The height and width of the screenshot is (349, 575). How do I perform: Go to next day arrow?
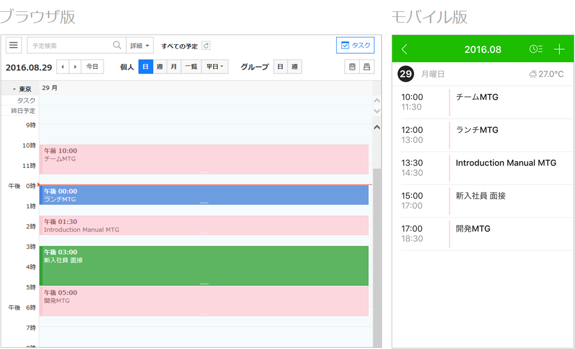[75, 67]
